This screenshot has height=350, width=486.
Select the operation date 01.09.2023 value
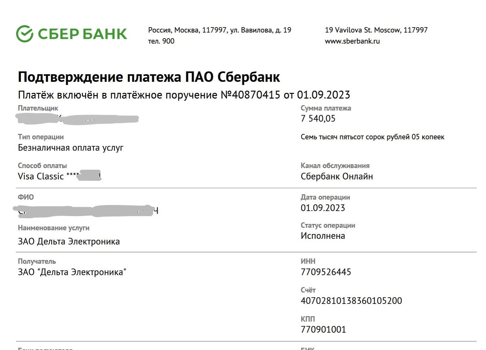point(323,208)
